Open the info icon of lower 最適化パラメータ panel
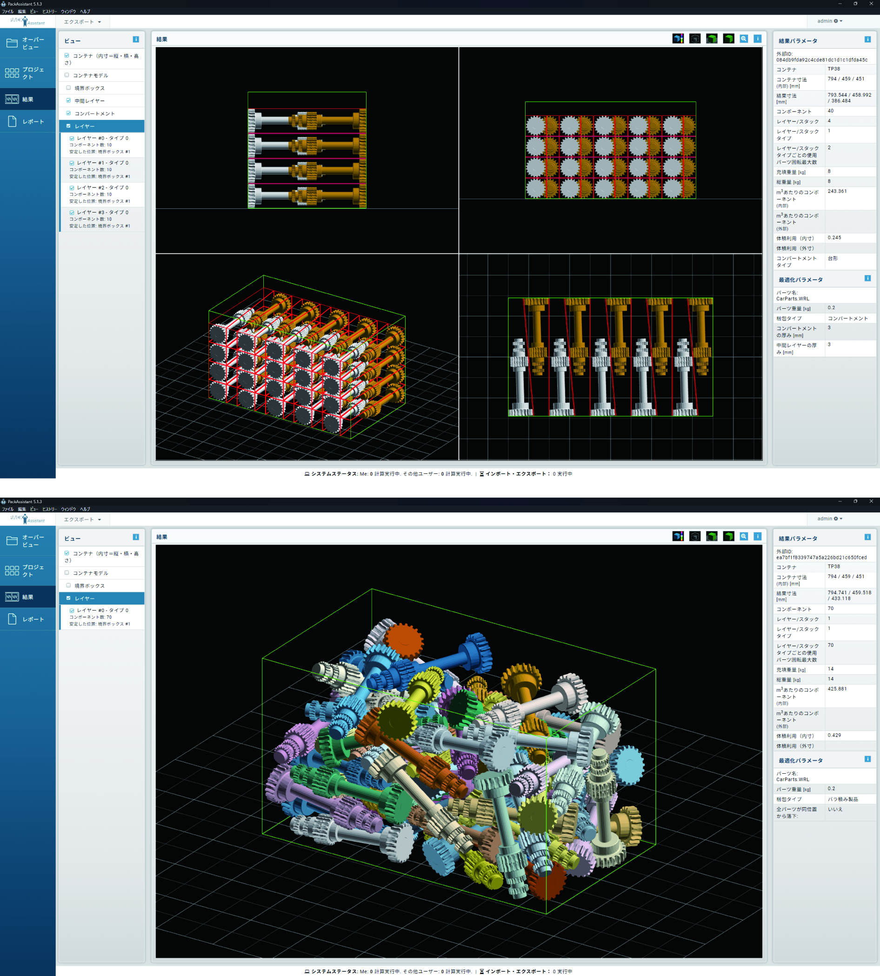Screen dimensions: 880x976 point(867,759)
